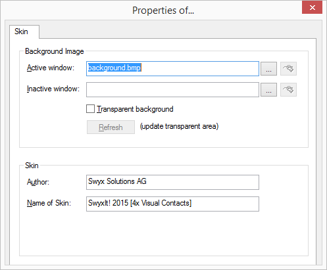
Task: Click the Properties of... title bar
Action: click(163, 11)
